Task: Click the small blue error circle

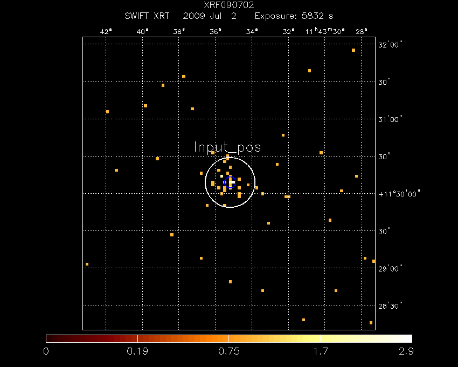Action: coord(230,182)
